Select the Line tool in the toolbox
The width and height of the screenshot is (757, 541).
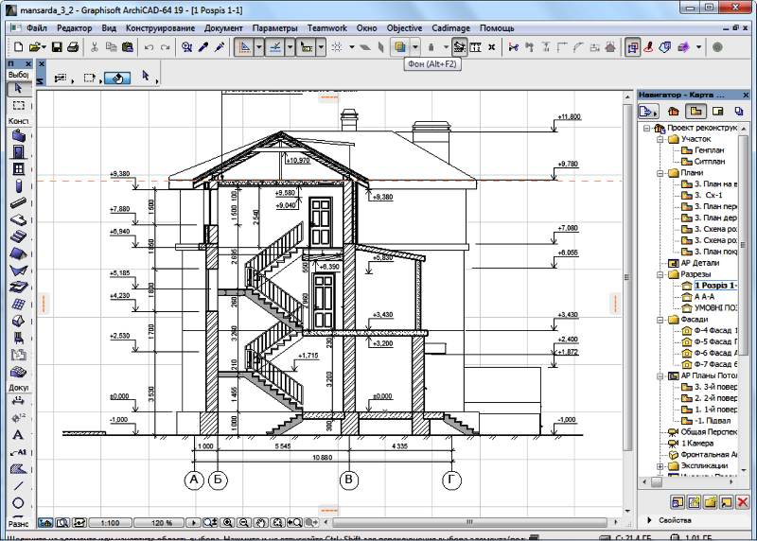click(x=18, y=486)
